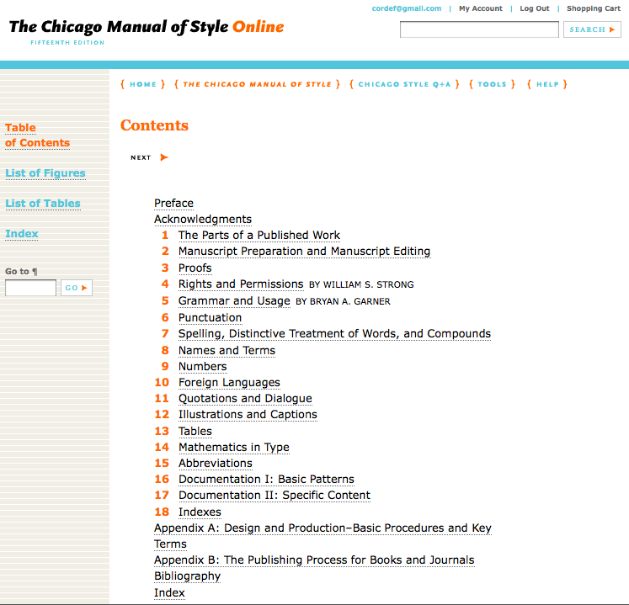Open the Index link in the sidebar
This screenshot has height=605, width=629.
click(x=22, y=234)
